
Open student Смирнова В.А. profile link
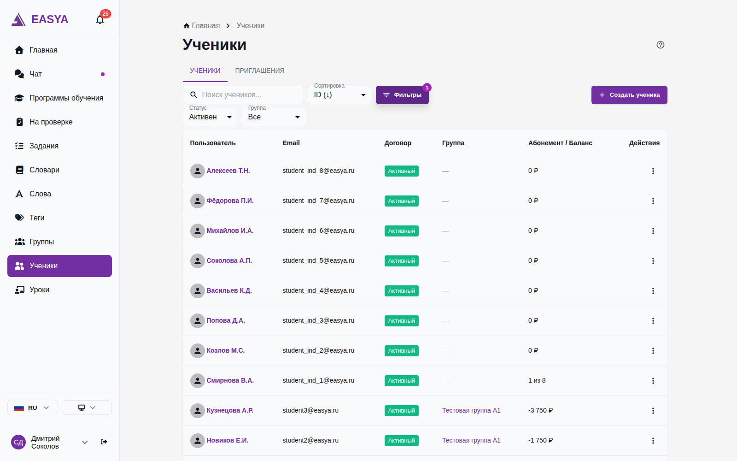(230, 381)
